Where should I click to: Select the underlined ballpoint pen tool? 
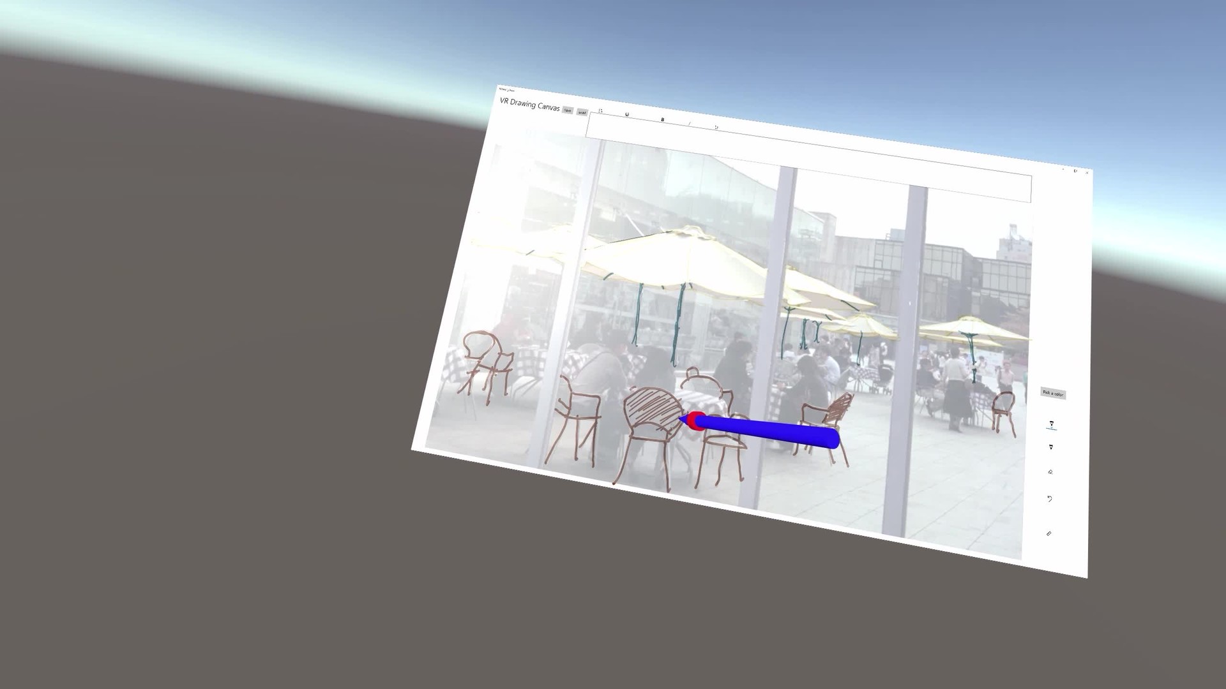[x=1051, y=424]
